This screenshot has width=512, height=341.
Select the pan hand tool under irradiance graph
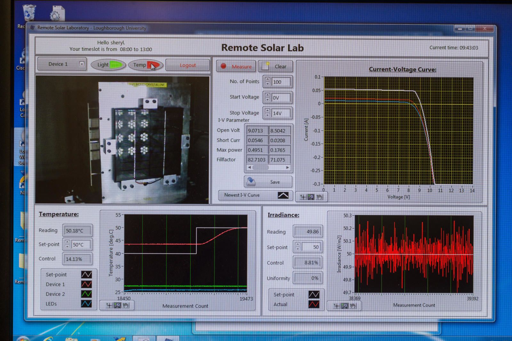pos(353,306)
